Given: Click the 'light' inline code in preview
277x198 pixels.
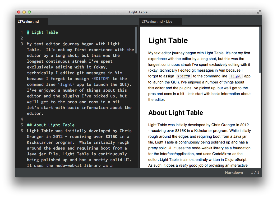Looking at the screenshot, I should point(236,76).
